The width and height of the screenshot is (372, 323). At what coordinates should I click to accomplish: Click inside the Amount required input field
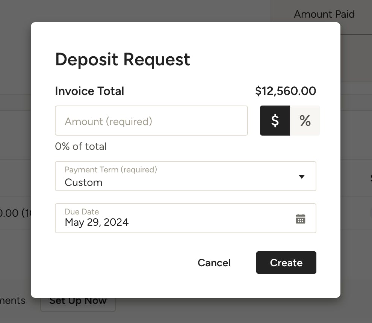point(151,121)
